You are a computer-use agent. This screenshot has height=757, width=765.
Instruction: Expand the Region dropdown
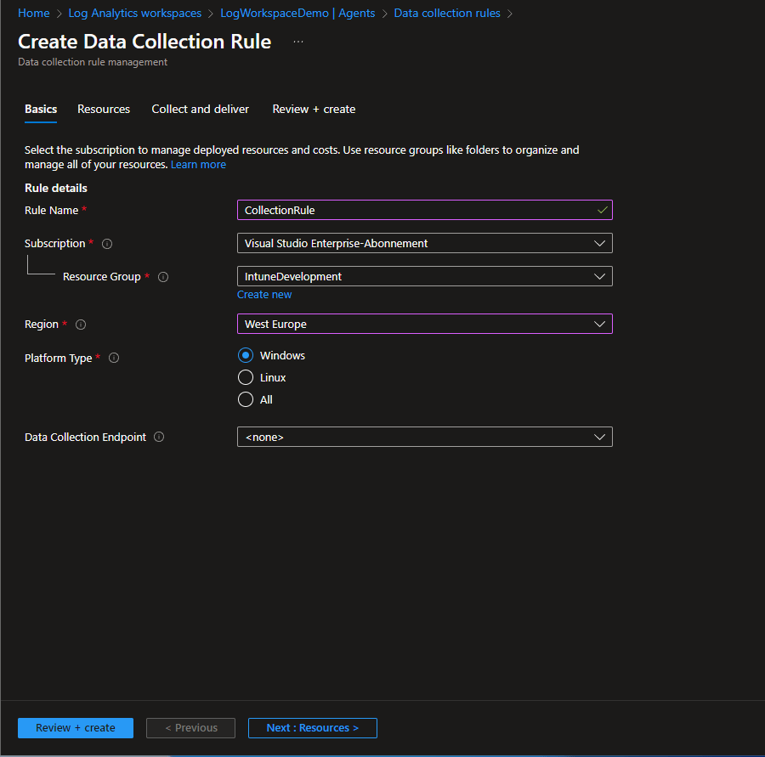[x=424, y=325]
